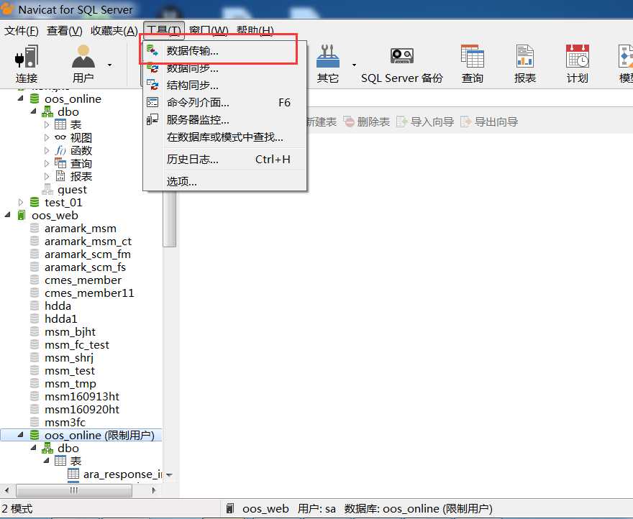633x519 pixels.
Task: Select aramark_scm_fm database
Action: [88, 254]
